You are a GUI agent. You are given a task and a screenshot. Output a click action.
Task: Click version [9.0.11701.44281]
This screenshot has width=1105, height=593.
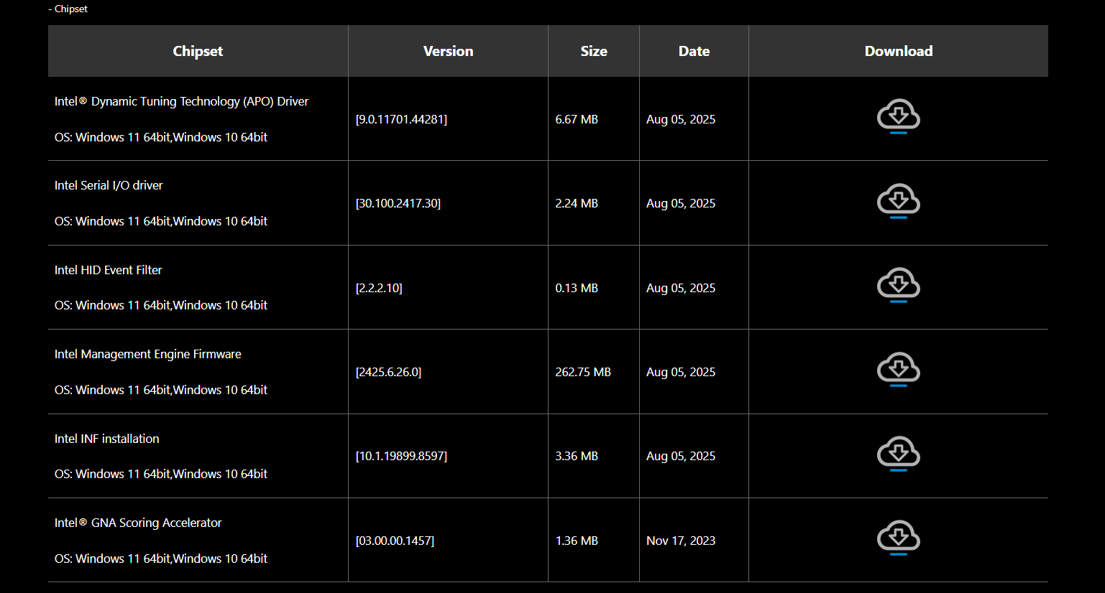[401, 119]
